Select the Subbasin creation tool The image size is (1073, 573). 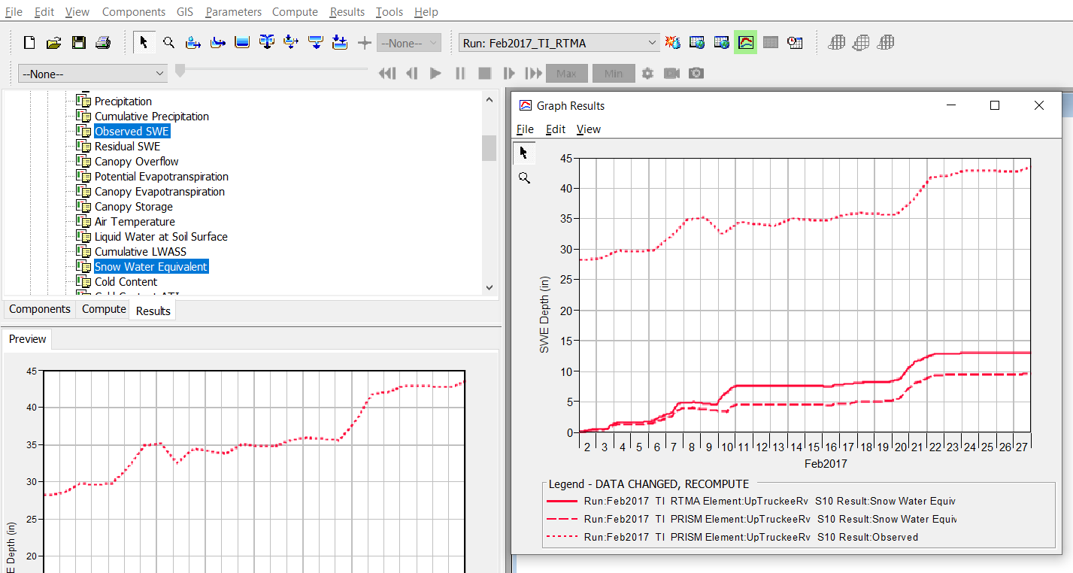pos(193,43)
